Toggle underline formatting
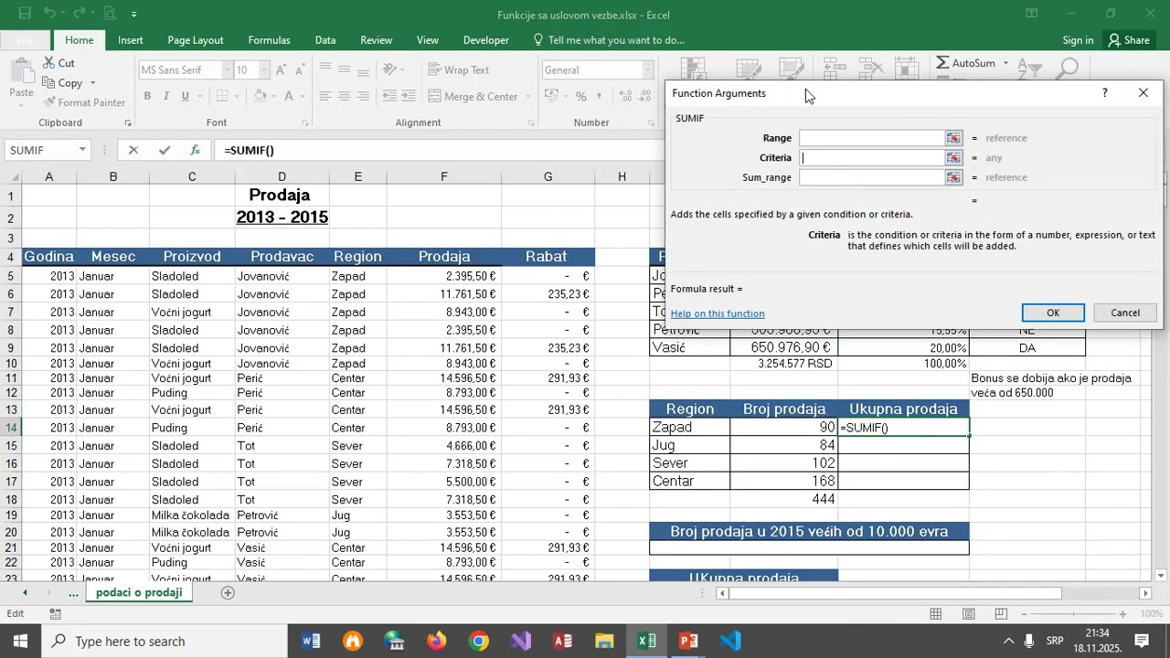 coord(186,96)
